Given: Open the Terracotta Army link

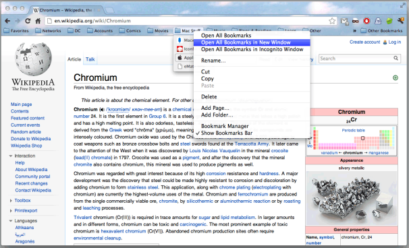Looking at the screenshot, I should tap(252, 144).
